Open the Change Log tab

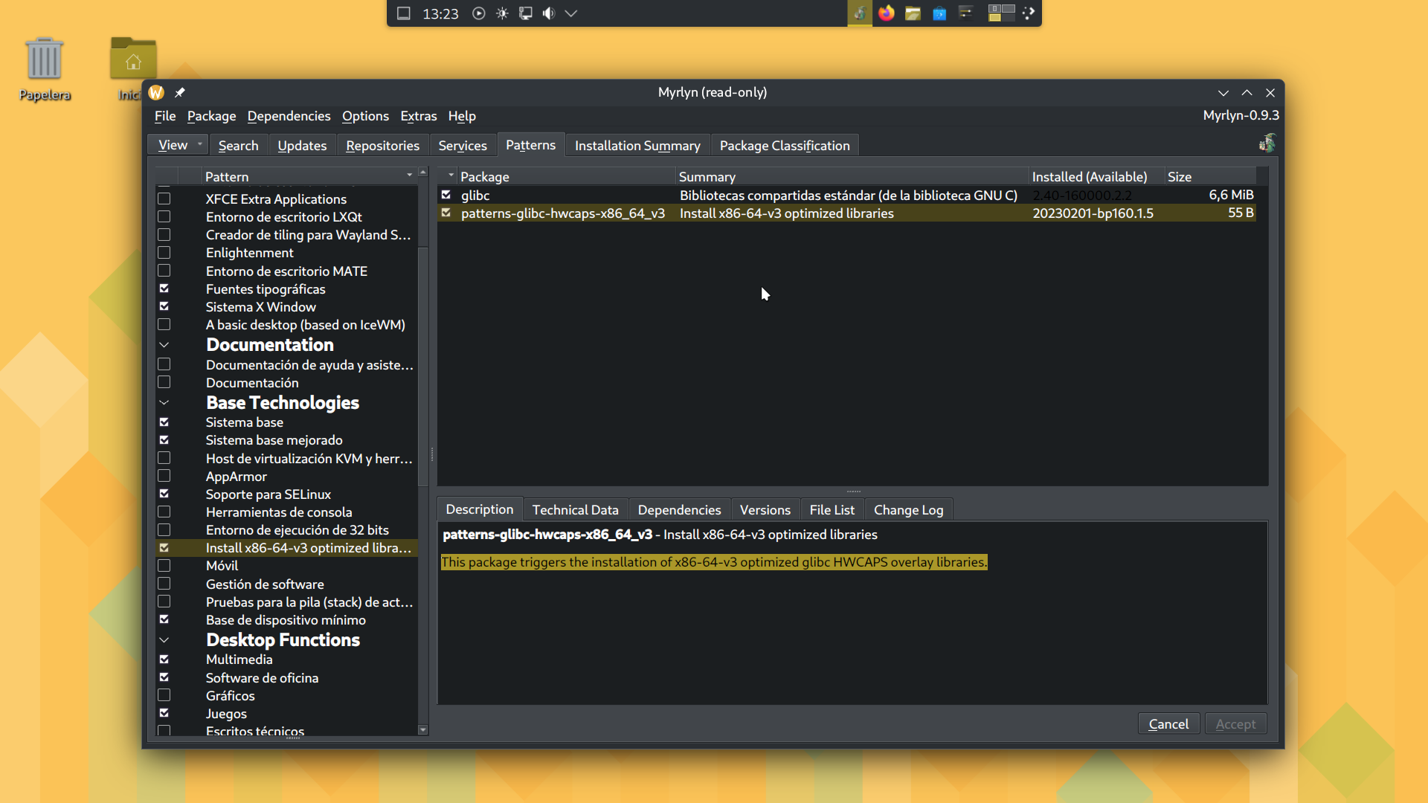pyautogui.click(x=908, y=510)
